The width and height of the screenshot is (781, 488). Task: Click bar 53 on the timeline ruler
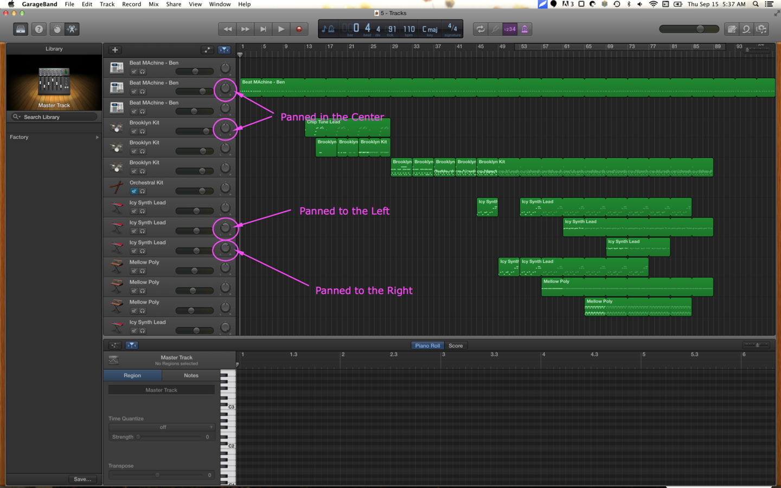pos(524,47)
